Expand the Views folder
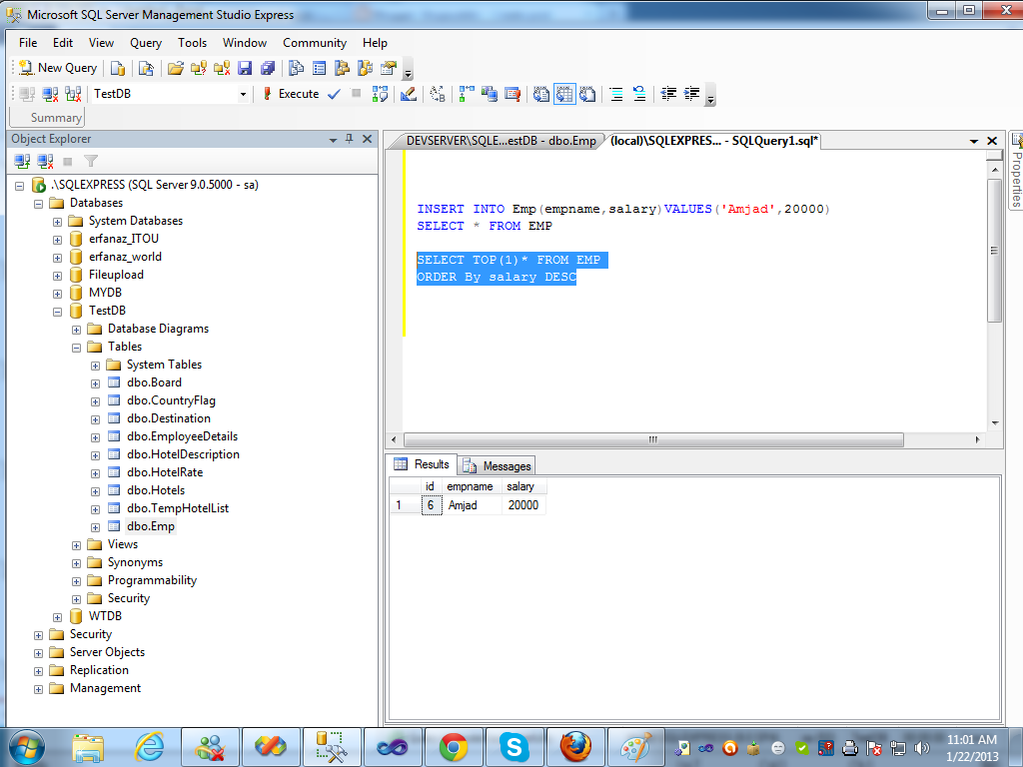This screenshot has width=1023, height=767. click(76, 545)
